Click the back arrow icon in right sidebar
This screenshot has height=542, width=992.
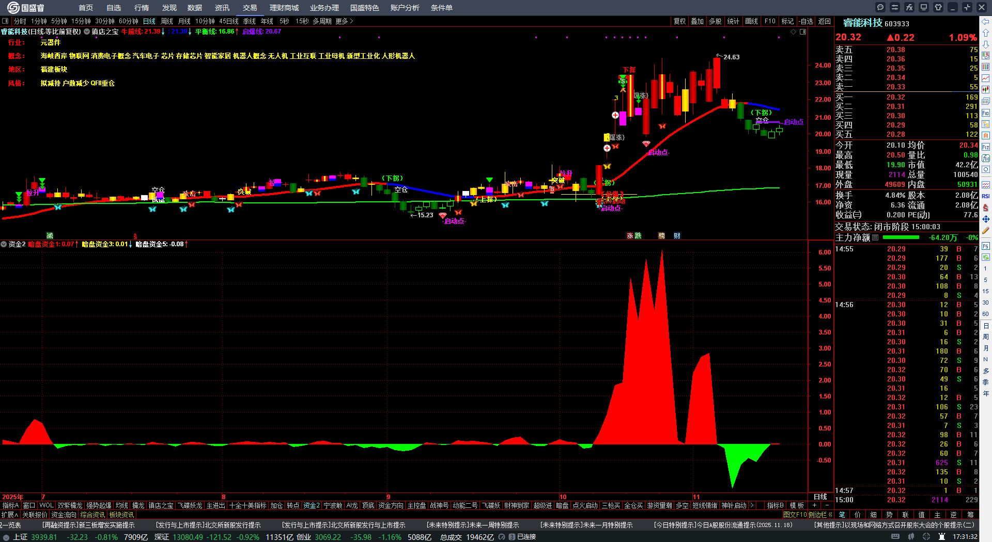986,22
